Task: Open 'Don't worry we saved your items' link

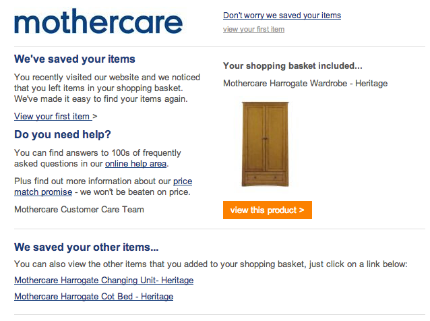Action: pos(282,16)
